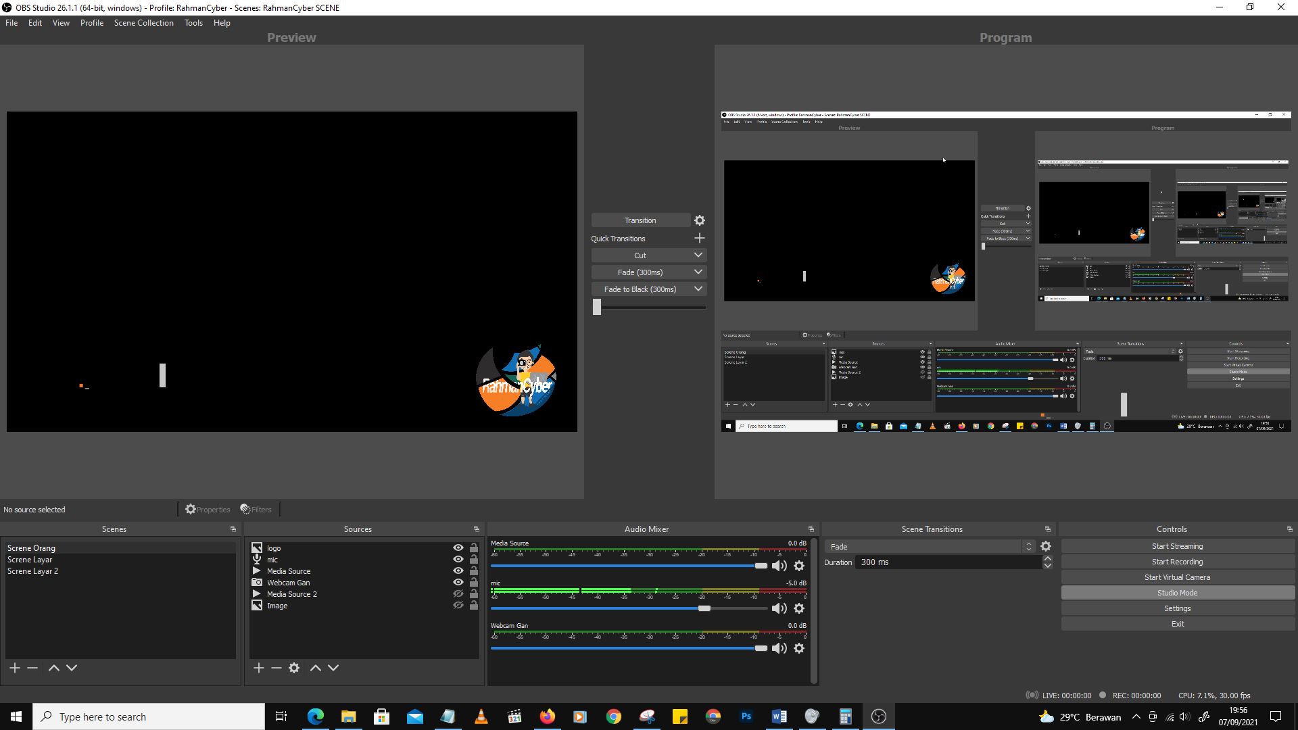Open source properties via the gear icon
Viewport: 1298px width, 730px height.
pos(294,668)
